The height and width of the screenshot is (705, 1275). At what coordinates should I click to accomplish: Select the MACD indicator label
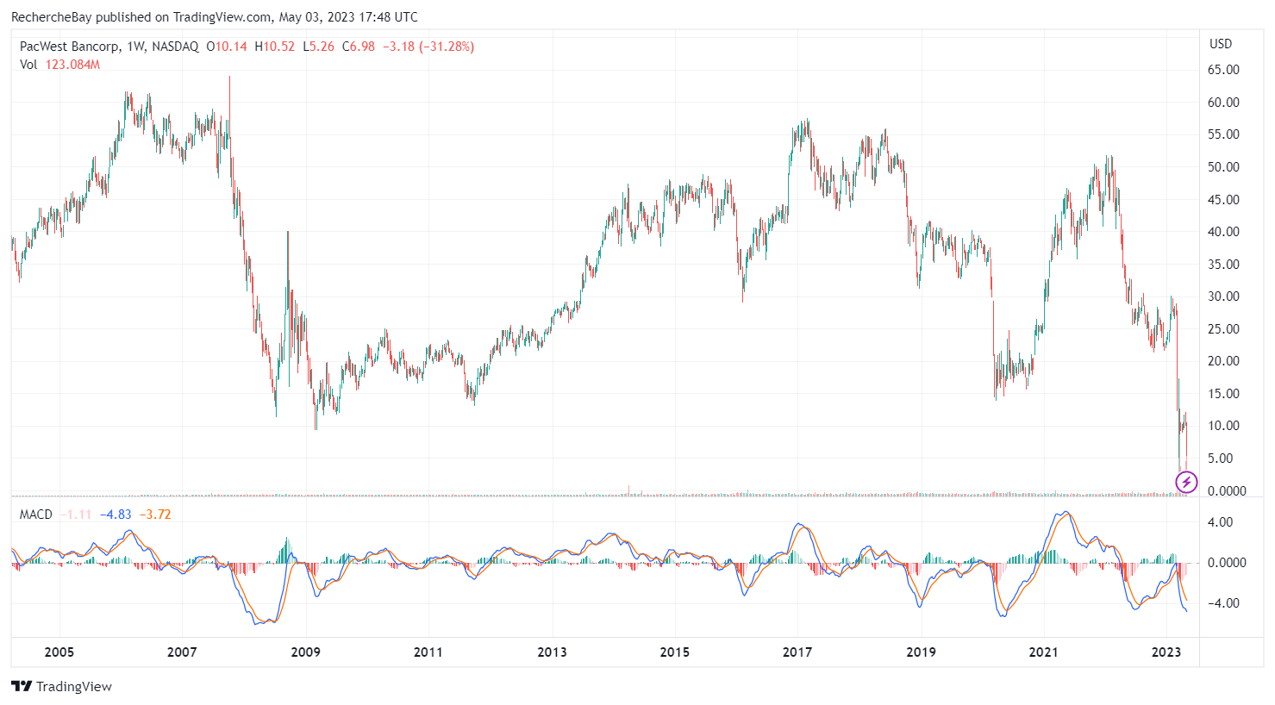click(x=36, y=515)
